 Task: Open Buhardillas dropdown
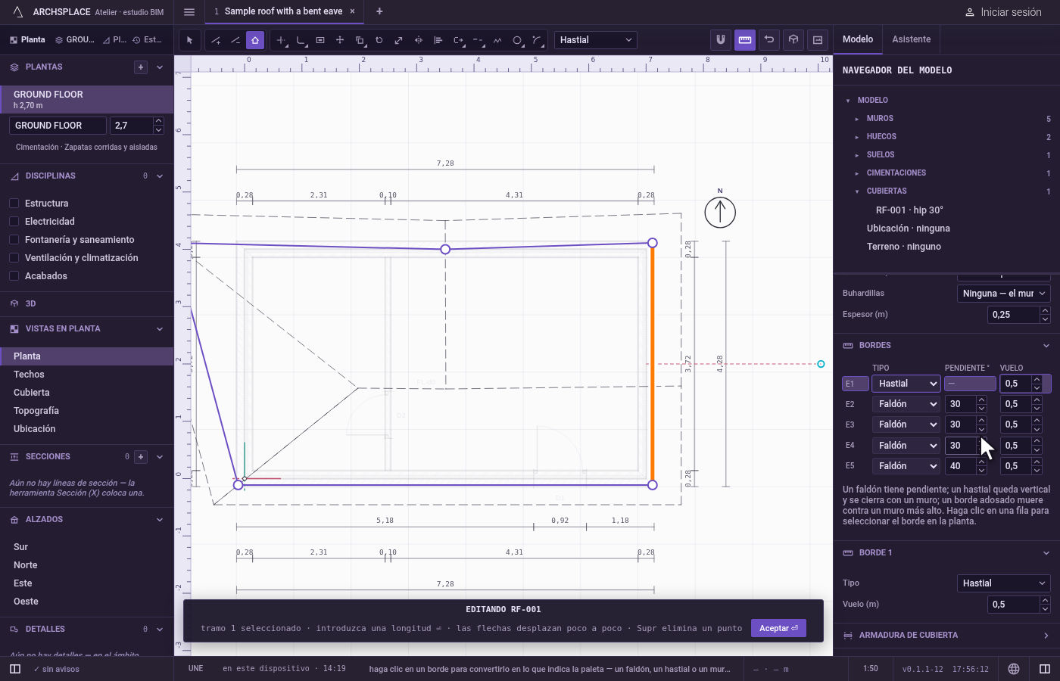[x=1004, y=294]
